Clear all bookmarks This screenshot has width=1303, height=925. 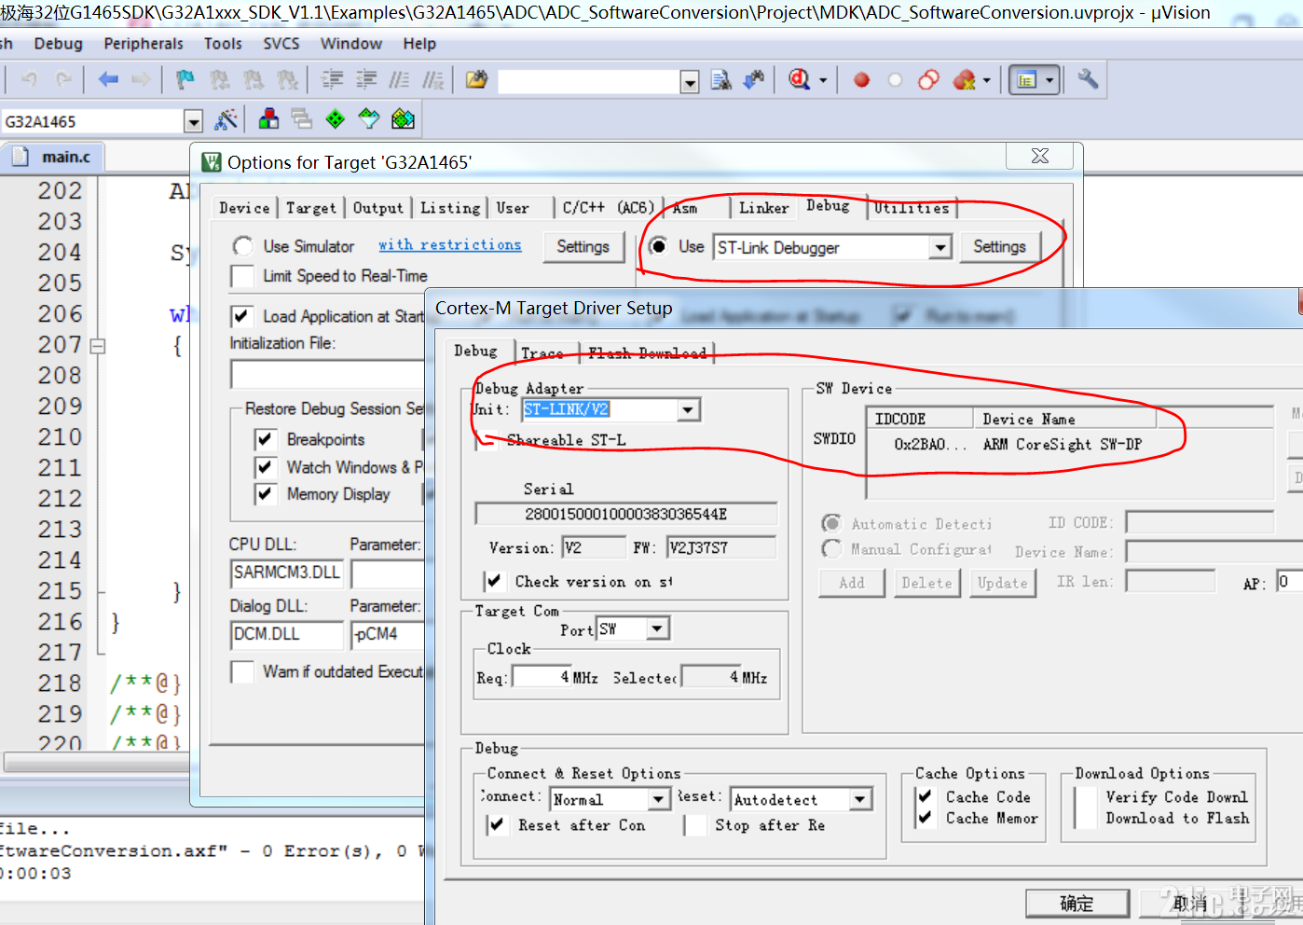(288, 80)
